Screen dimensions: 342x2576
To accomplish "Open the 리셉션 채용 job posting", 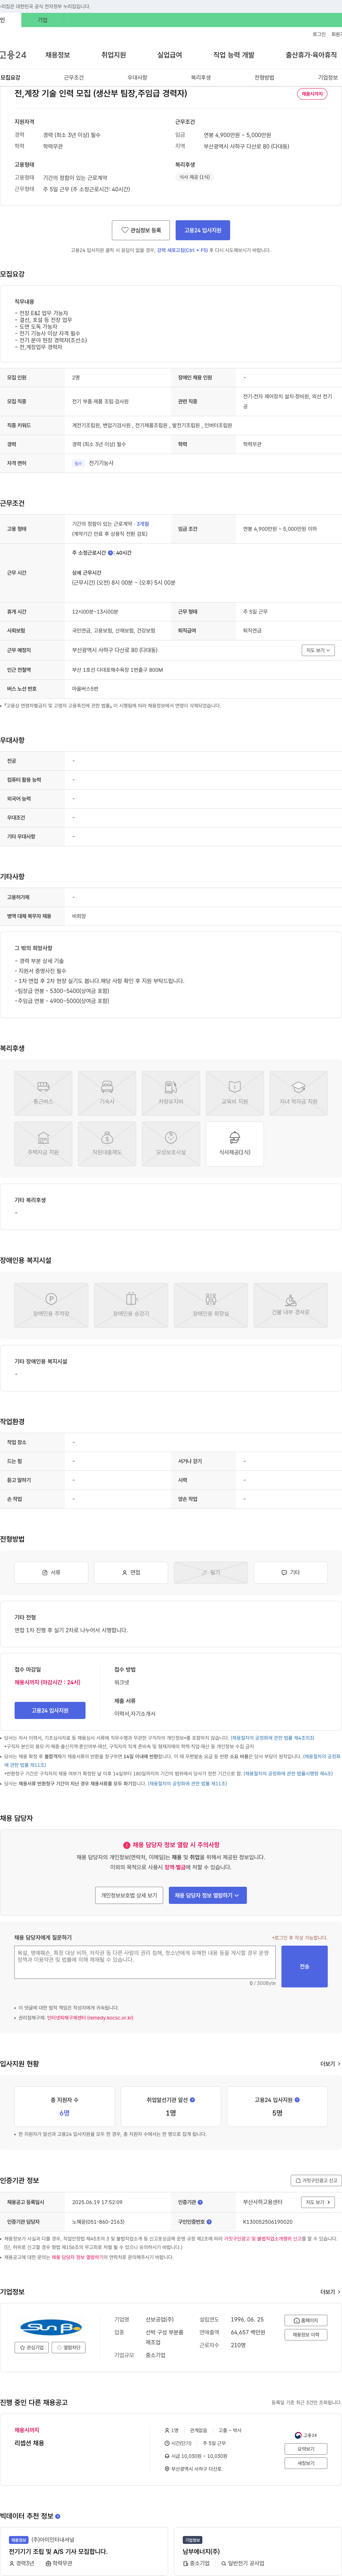I will [30, 2442].
